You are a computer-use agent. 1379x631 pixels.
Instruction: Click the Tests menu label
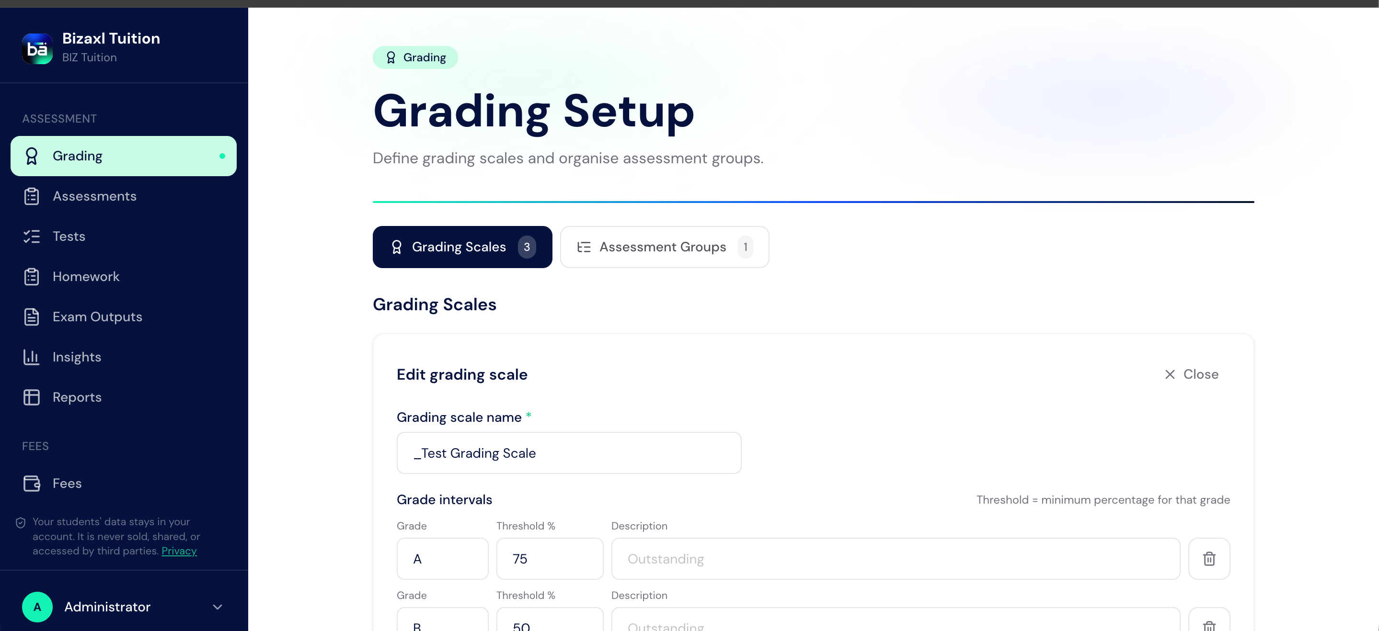pos(69,237)
